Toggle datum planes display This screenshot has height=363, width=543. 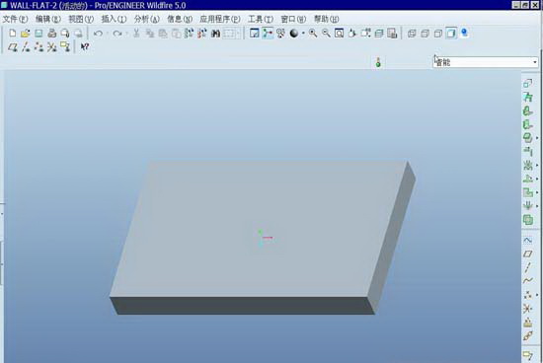point(13,47)
